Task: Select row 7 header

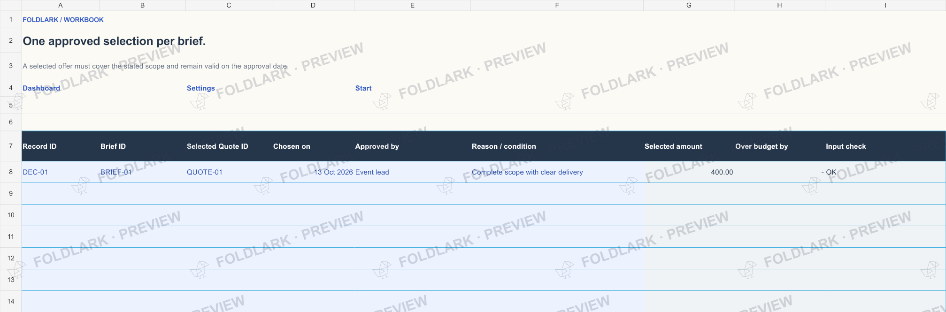Action: [11, 146]
